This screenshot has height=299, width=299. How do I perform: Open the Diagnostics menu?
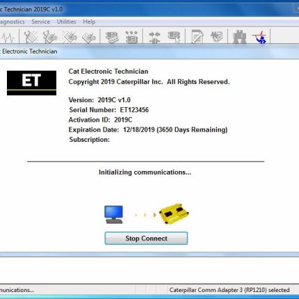[13, 22]
